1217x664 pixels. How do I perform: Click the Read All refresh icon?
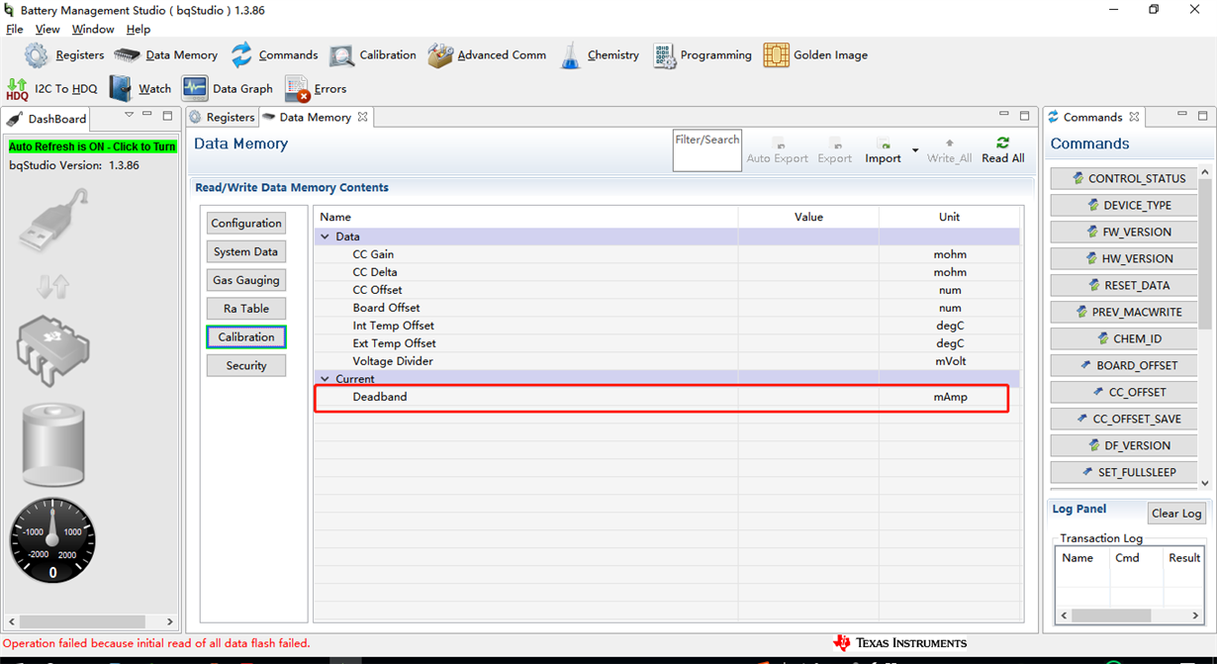[x=1003, y=142]
